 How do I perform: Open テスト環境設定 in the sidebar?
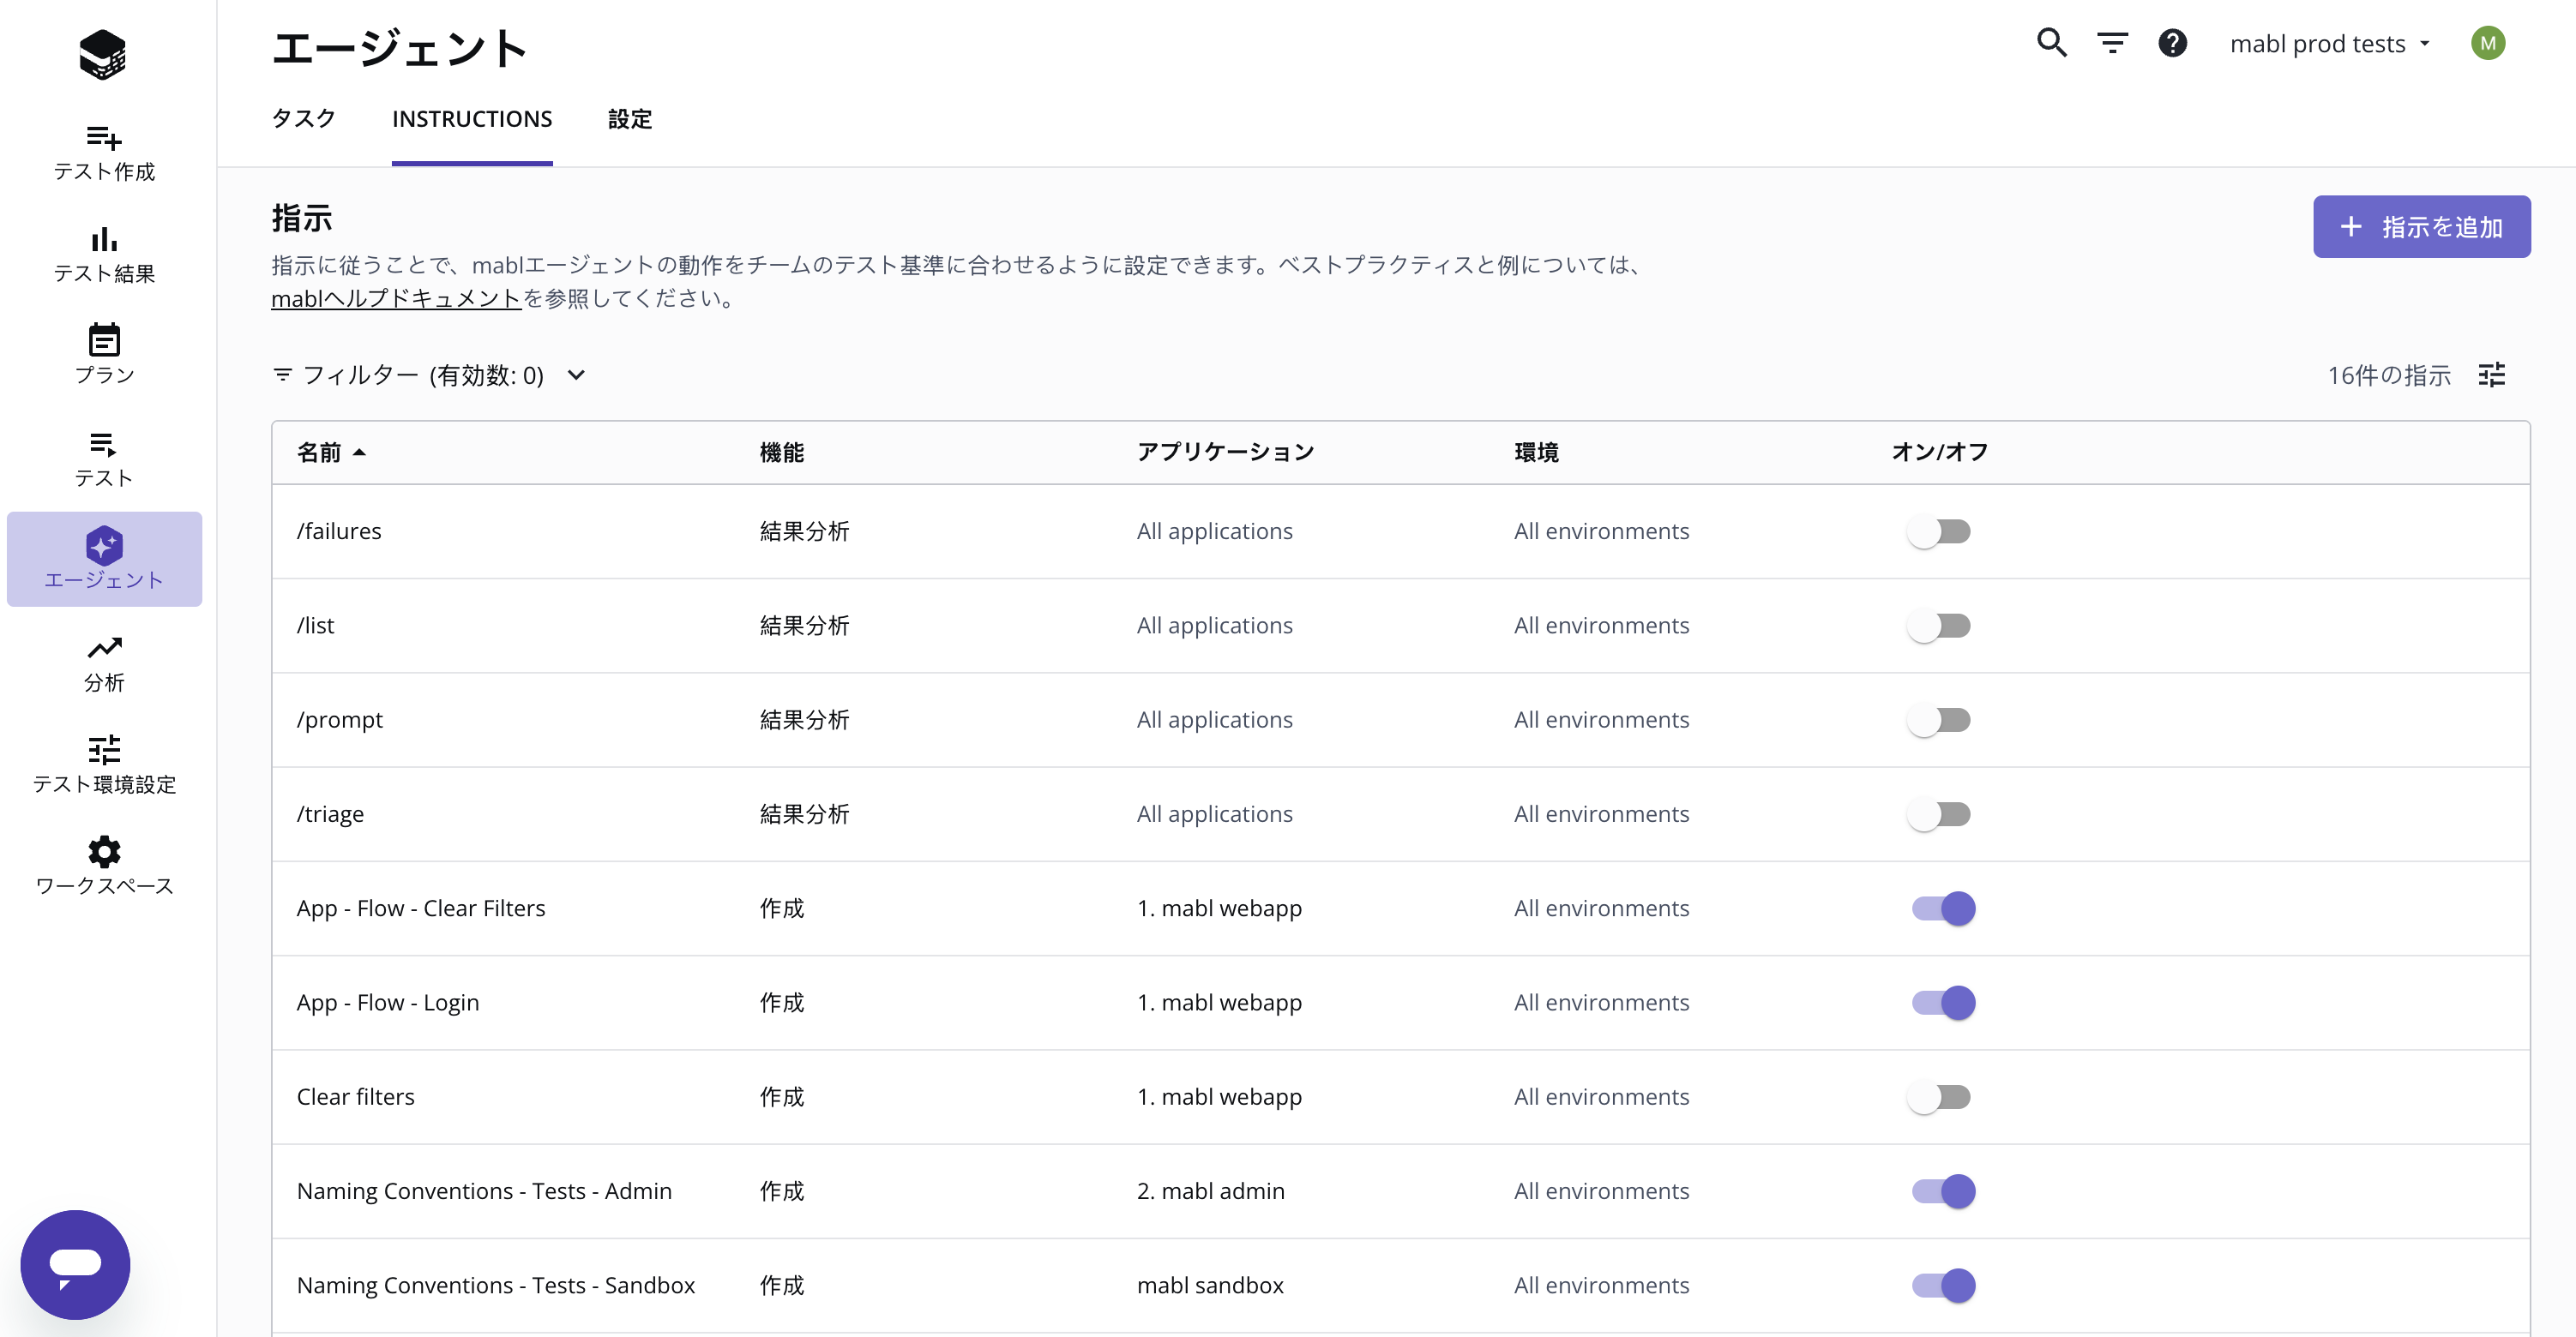(x=104, y=764)
